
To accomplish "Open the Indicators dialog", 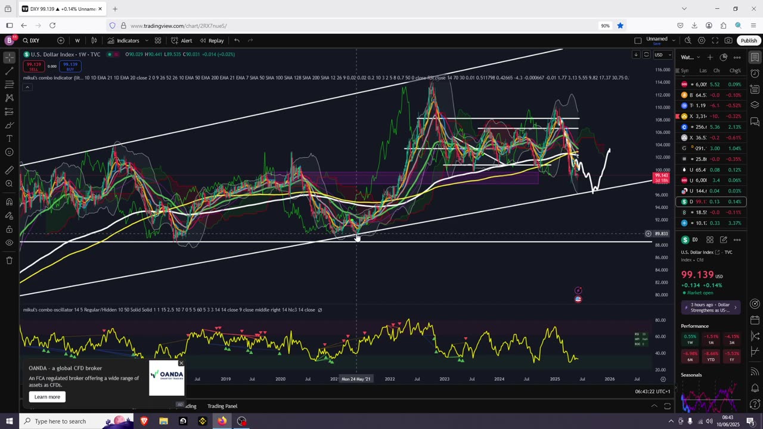I will point(123,41).
